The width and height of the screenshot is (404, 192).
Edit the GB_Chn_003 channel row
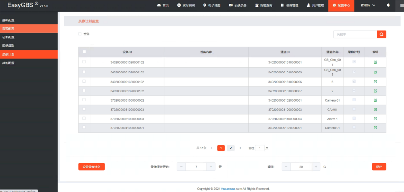click(375, 72)
